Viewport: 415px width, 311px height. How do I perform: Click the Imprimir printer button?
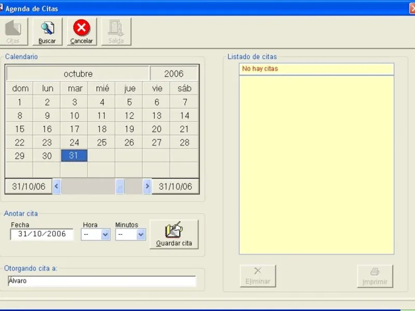[x=375, y=276]
